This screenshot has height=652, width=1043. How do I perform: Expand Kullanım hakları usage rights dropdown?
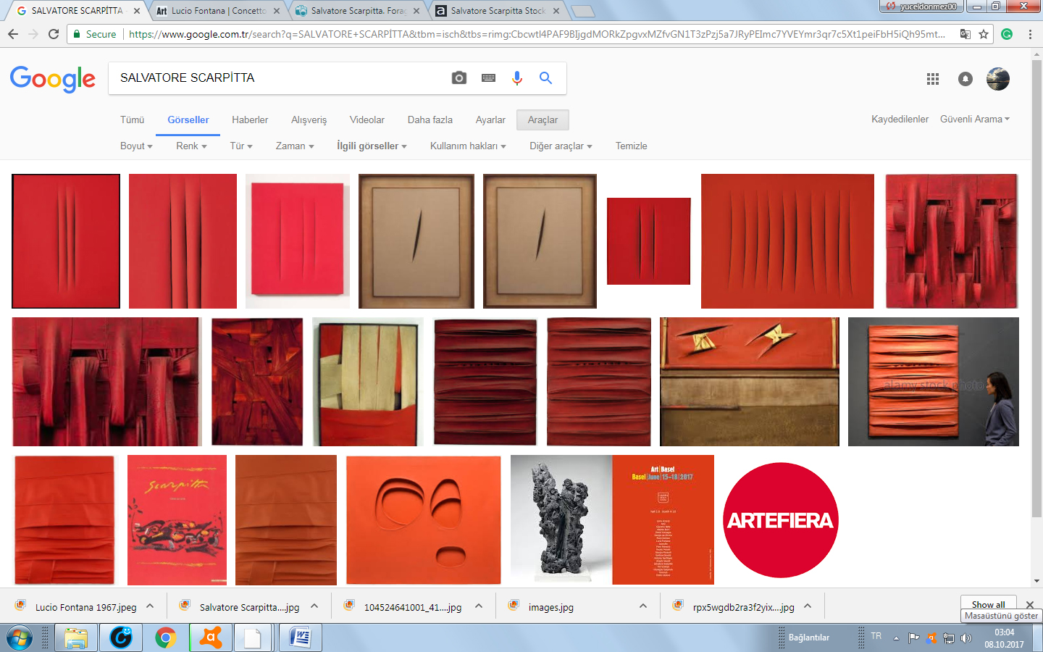click(467, 146)
